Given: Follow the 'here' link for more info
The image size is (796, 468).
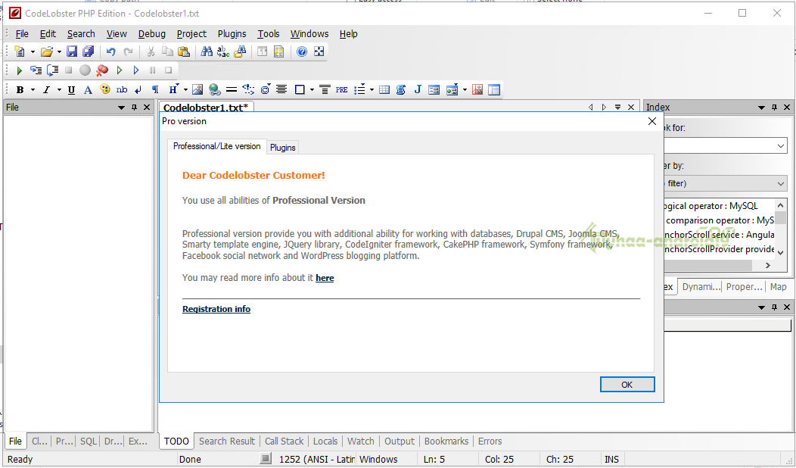Looking at the screenshot, I should click(x=325, y=278).
